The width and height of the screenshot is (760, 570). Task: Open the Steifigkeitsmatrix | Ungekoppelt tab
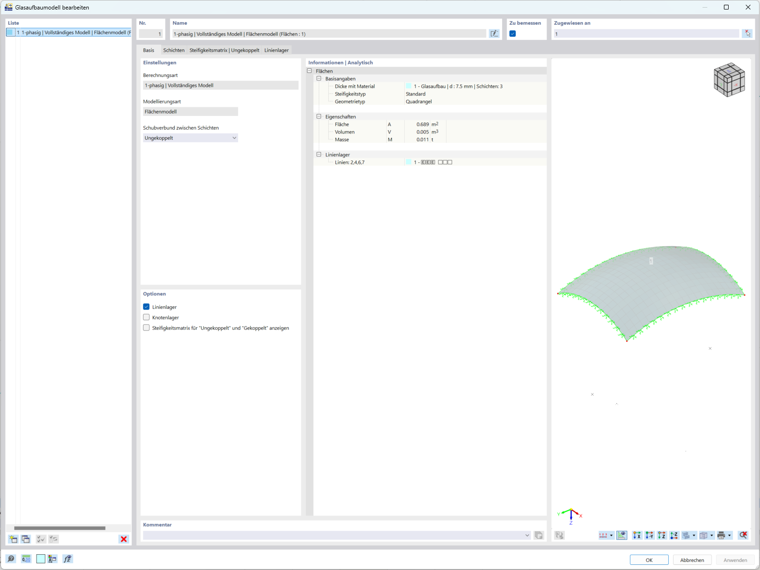point(224,50)
